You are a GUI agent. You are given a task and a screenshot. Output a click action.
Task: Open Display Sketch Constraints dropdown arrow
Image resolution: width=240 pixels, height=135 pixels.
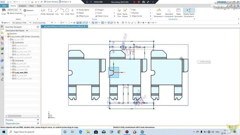[x=193, y=16]
